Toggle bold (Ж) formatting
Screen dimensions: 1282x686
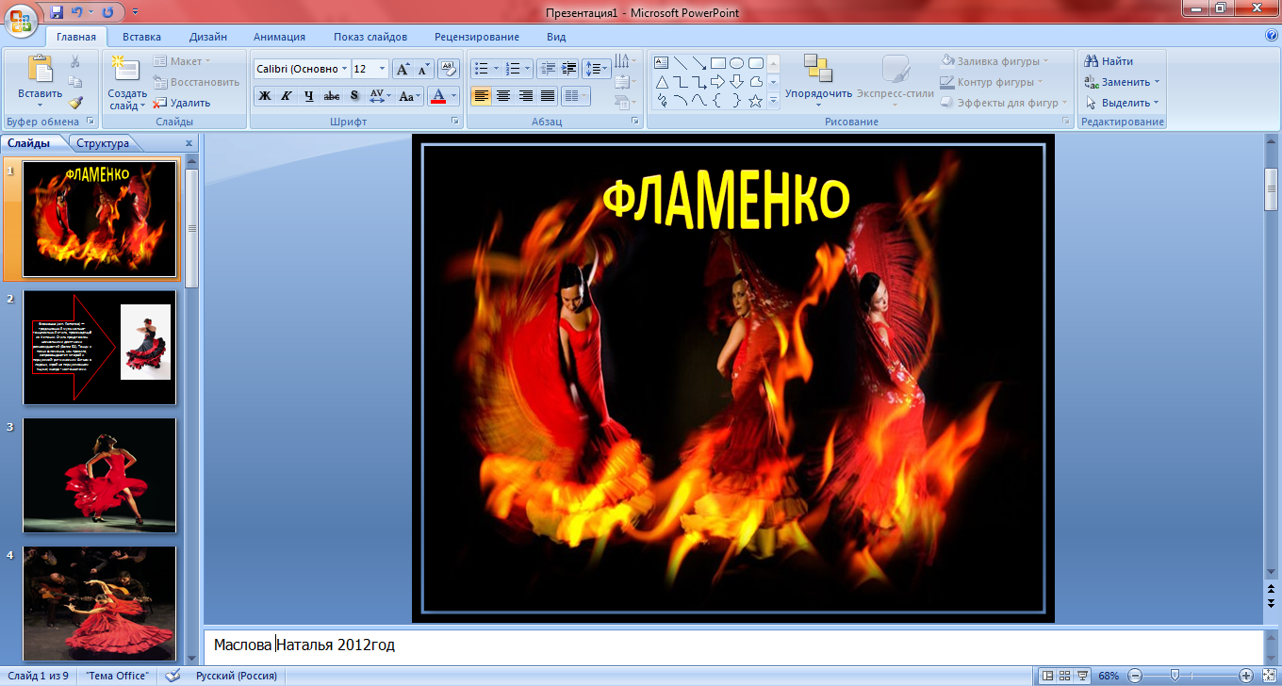click(265, 96)
